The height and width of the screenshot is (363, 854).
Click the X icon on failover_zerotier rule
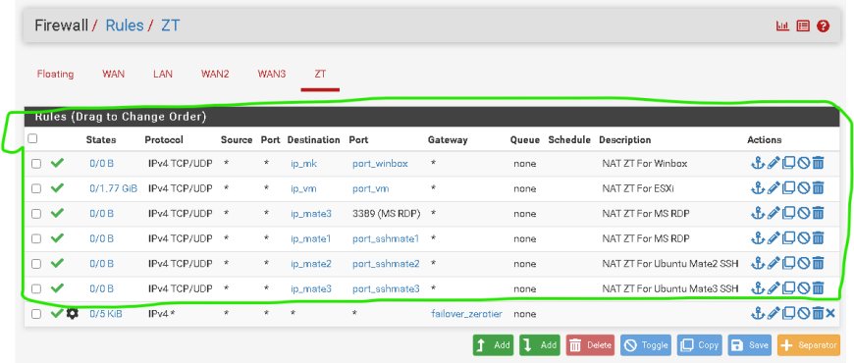click(830, 314)
